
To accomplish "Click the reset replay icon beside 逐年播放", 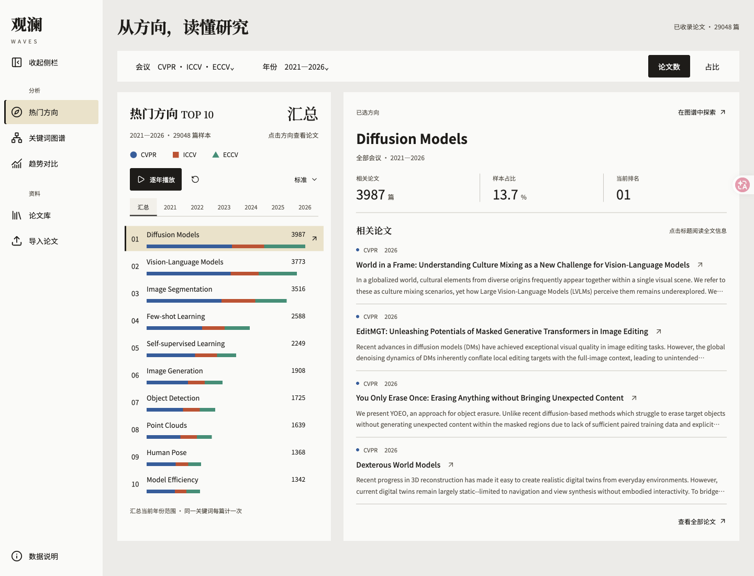I will (x=195, y=180).
